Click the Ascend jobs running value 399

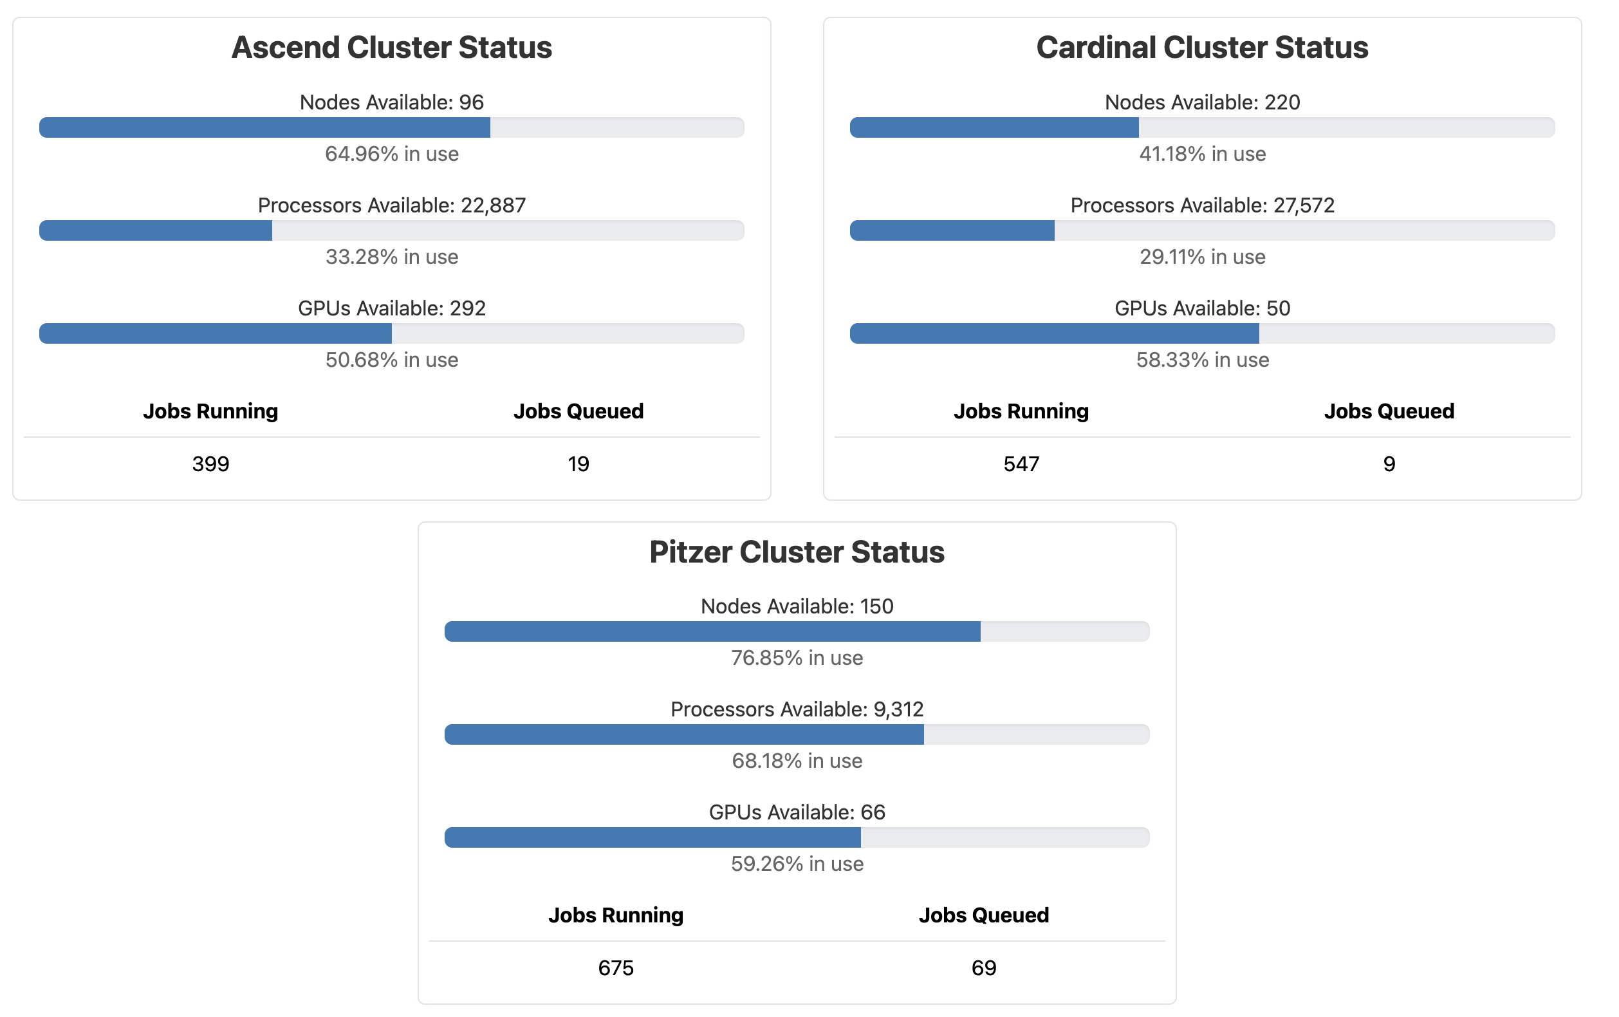click(x=210, y=464)
